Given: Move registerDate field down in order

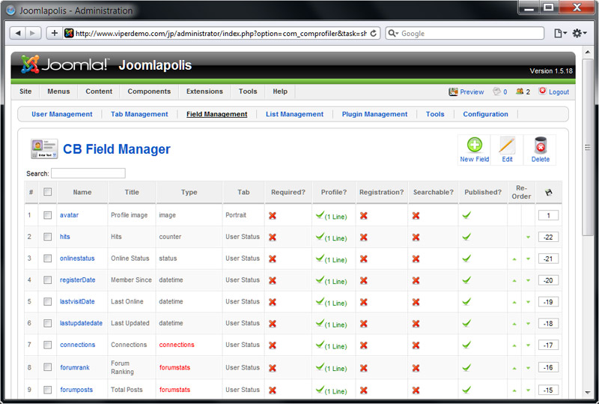Looking at the screenshot, I should coord(529,280).
